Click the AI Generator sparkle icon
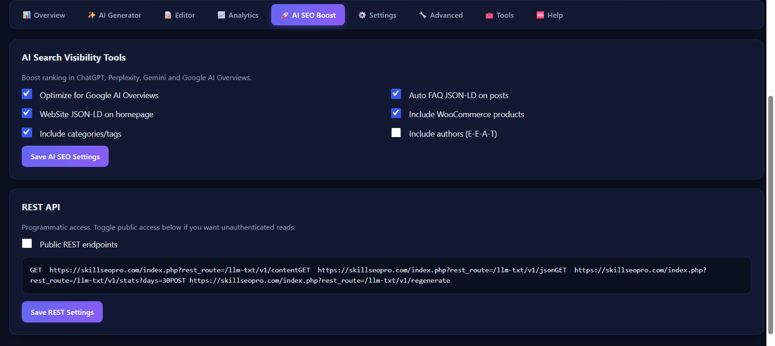Screen dimensions: 775x346 coord(91,15)
